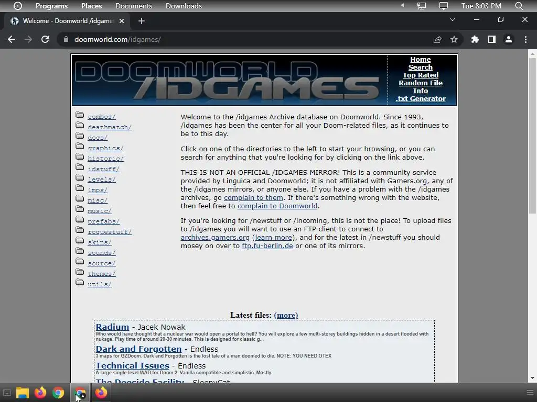Toggle the browser side panel icon
Screen dimensions: 537x402
[492, 40]
